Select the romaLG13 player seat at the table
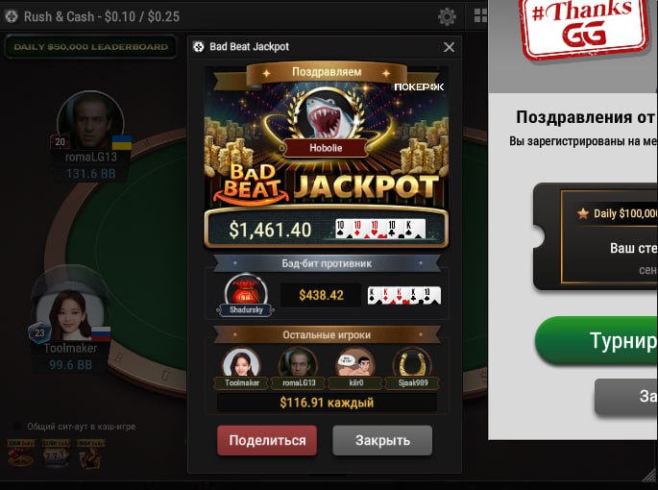Viewport: 658px width, 490px height. click(90, 136)
